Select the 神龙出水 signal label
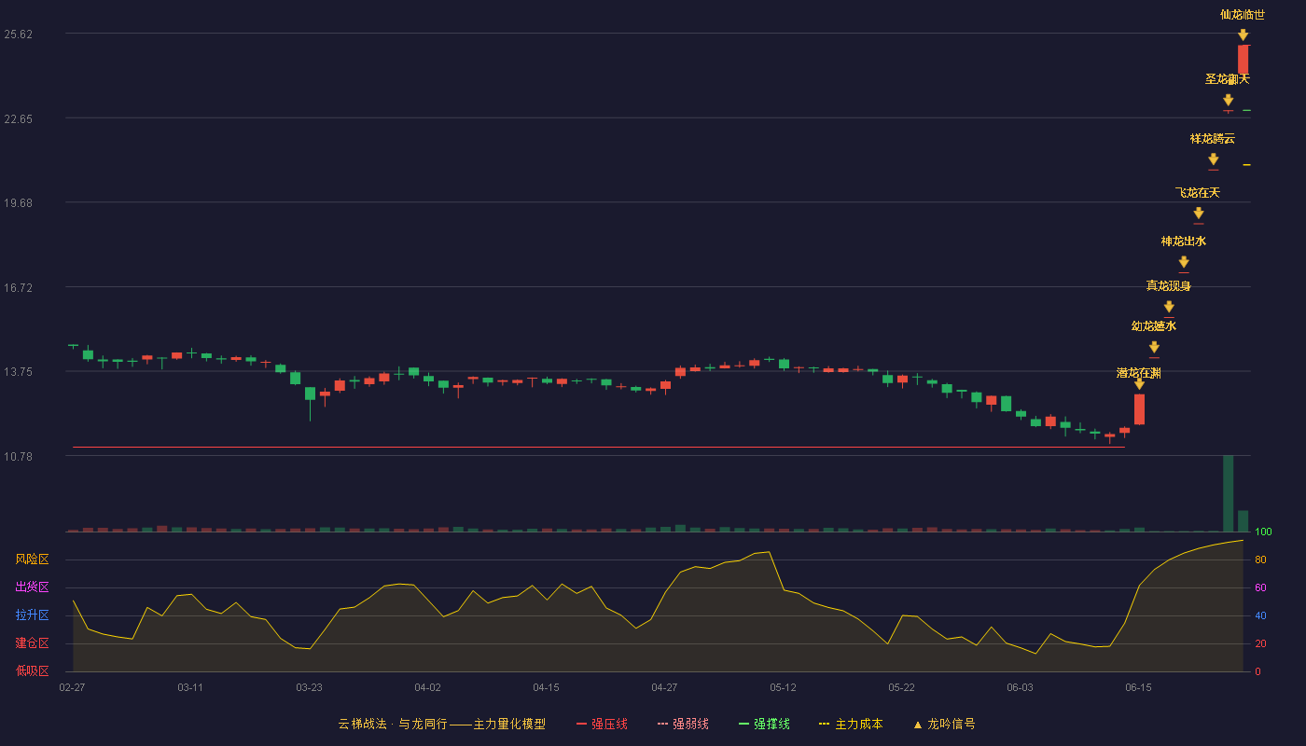The width and height of the screenshot is (1306, 746). click(1183, 242)
